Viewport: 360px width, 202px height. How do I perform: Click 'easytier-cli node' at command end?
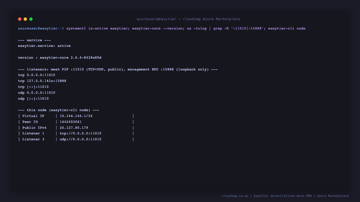click(x=287, y=28)
